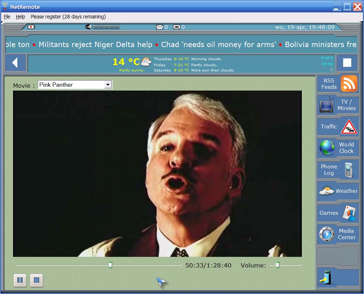Open the File menu
This screenshot has width=364, height=294.
point(7,17)
